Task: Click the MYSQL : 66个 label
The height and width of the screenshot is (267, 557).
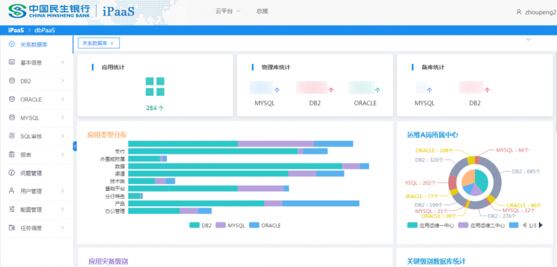Action: (x=512, y=150)
